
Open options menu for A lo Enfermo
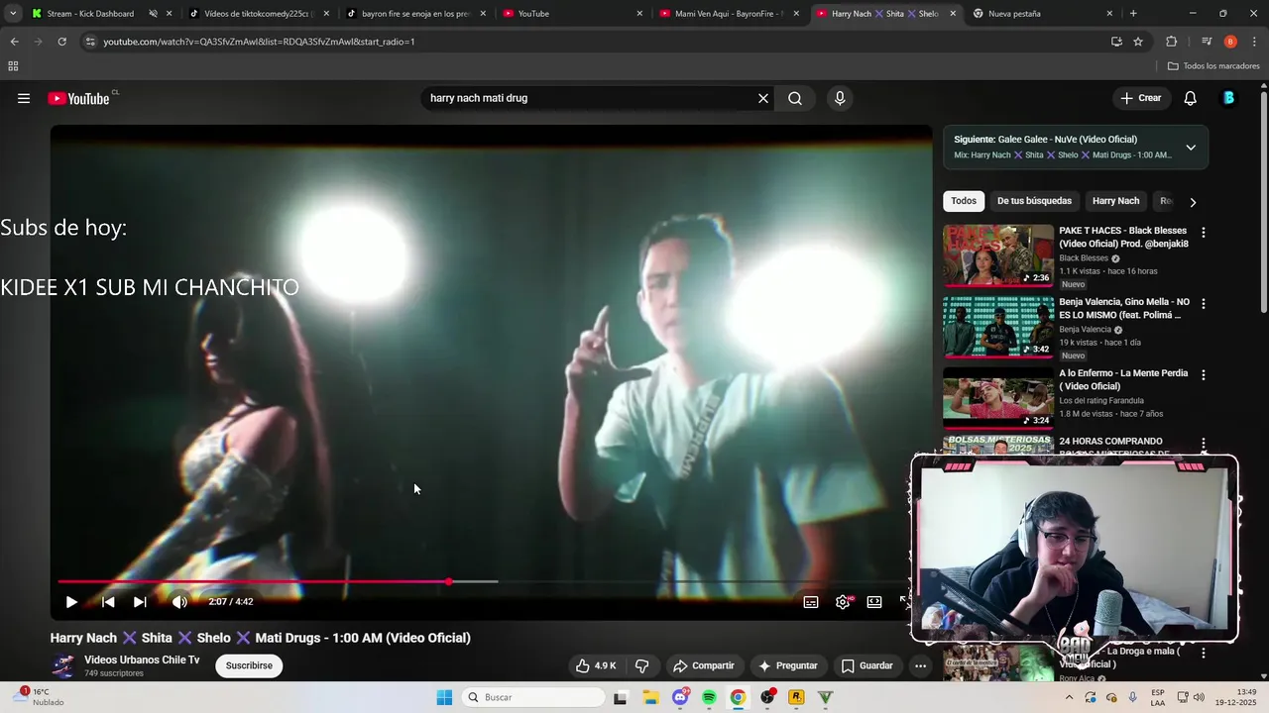pyautogui.click(x=1204, y=375)
